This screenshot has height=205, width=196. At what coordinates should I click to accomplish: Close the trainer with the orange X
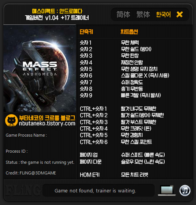tap(180, 15)
